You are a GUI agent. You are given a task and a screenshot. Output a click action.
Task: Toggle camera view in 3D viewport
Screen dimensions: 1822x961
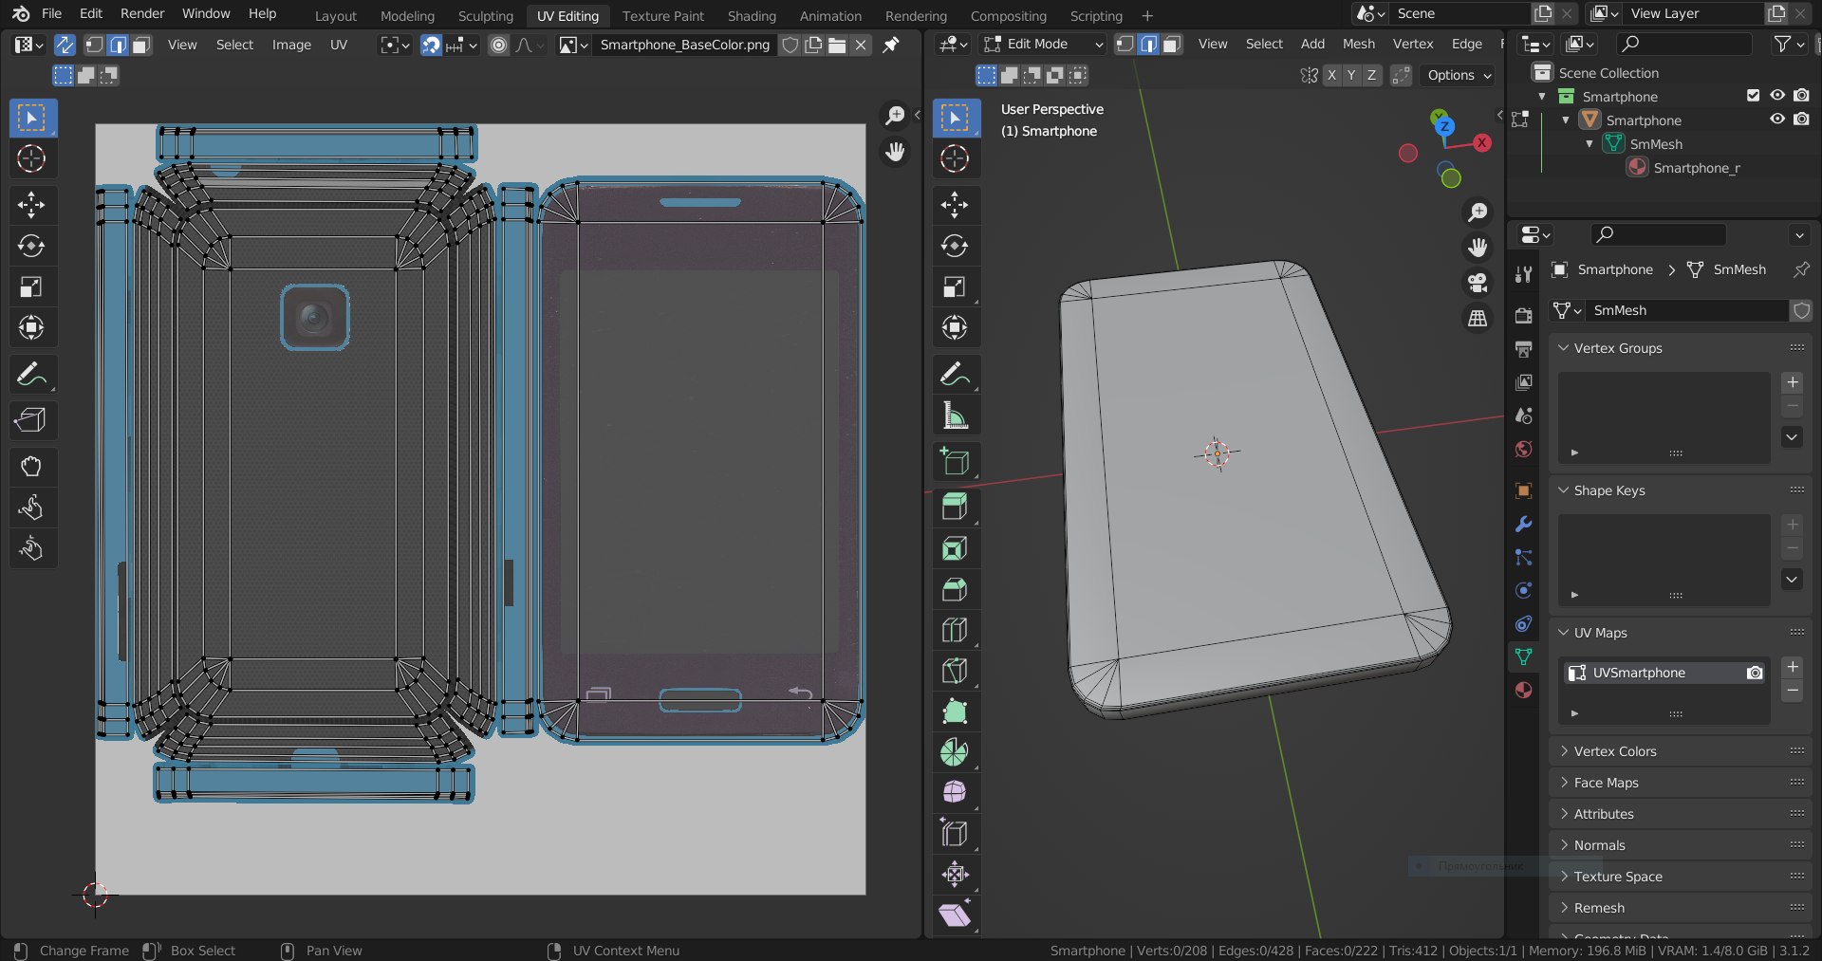coord(1478,283)
